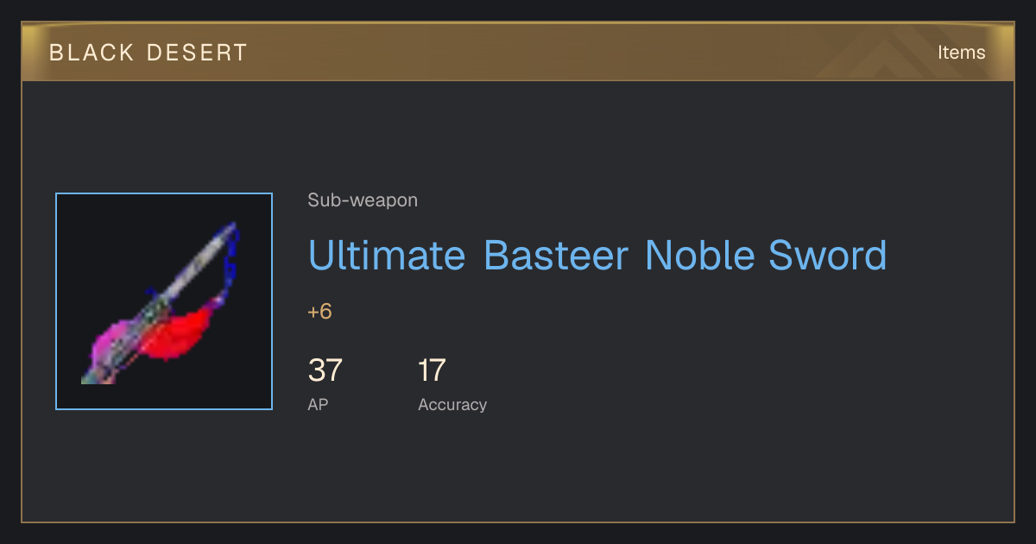Click the 17 Accuracy stat value
The width and height of the screenshot is (1036, 544).
click(x=432, y=370)
